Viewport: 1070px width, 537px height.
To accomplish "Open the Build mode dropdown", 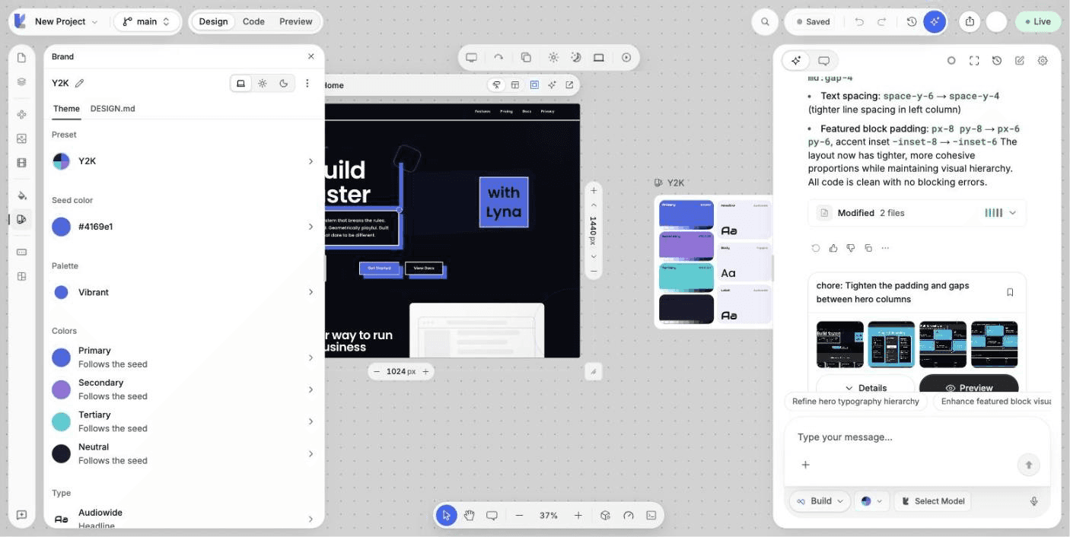I will click(x=820, y=501).
